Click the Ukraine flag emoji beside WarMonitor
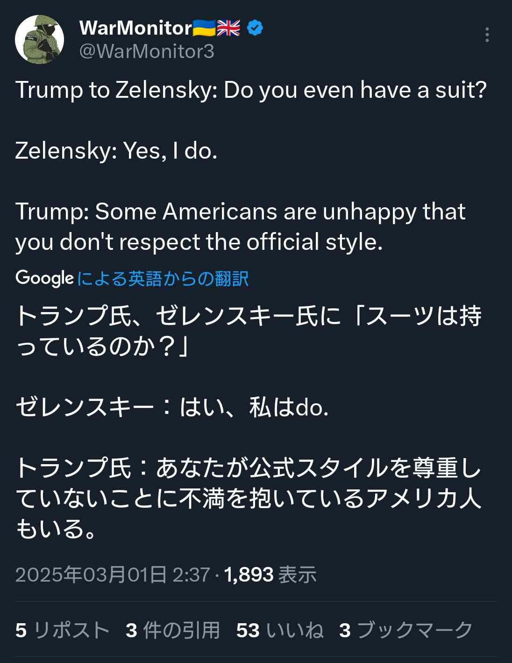Screen dimensions: 512x663 coord(204,28)
